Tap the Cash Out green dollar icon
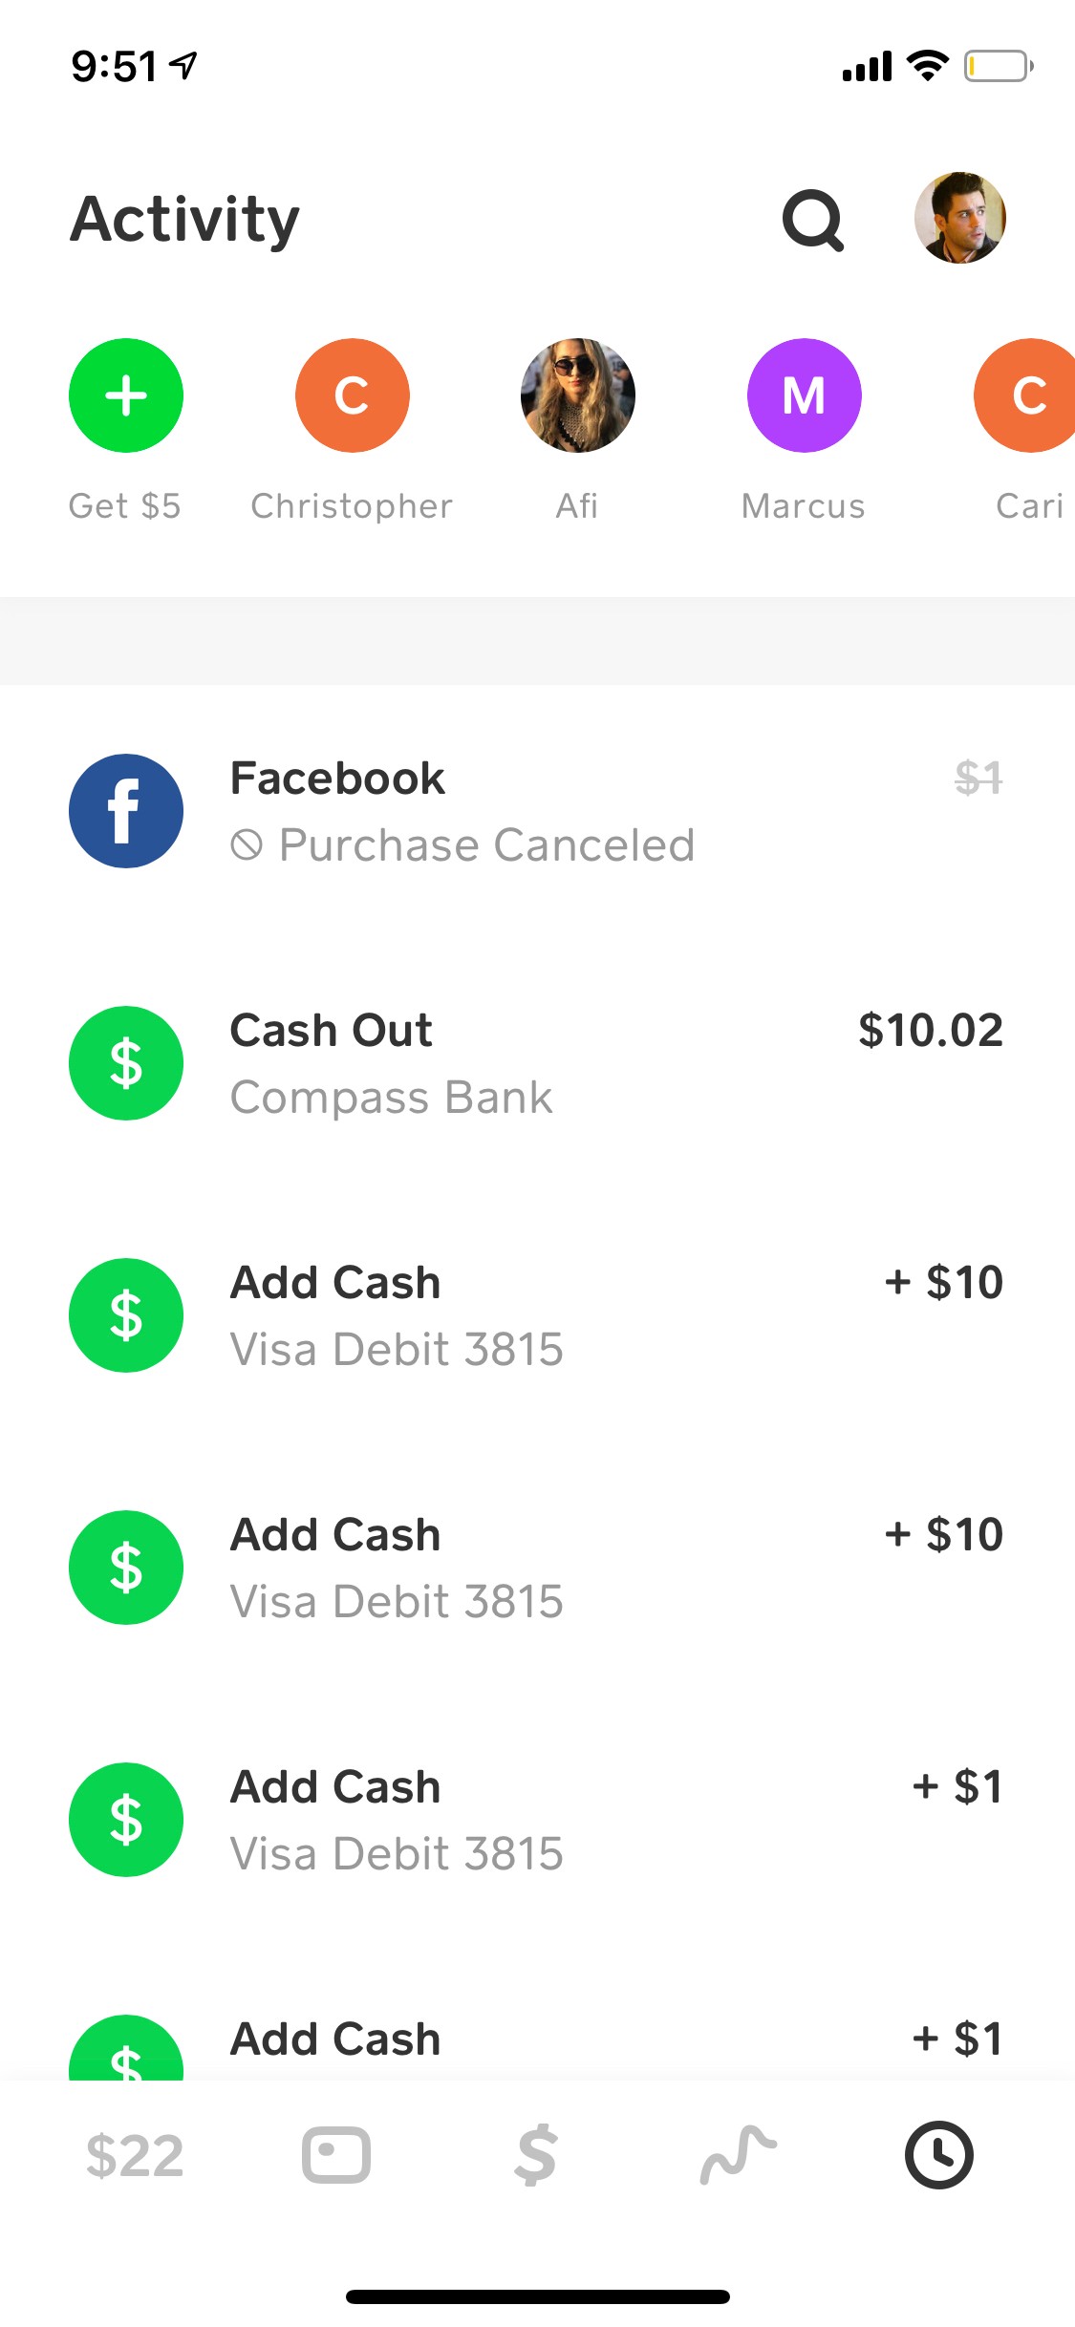The image size is (1075, 2327). pyautogui.click(x=126, y=1063)
